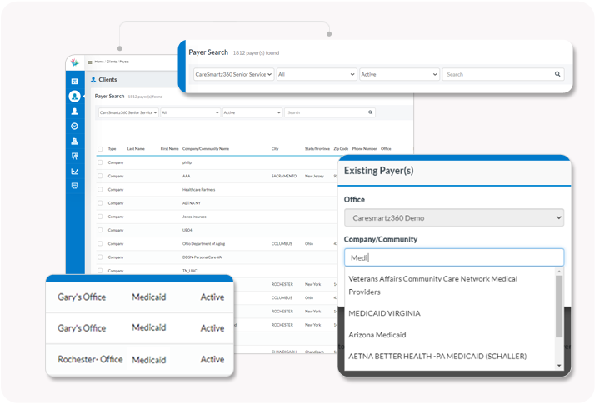Click the UB04 company name
595x404 pixels.
(187, 230)
